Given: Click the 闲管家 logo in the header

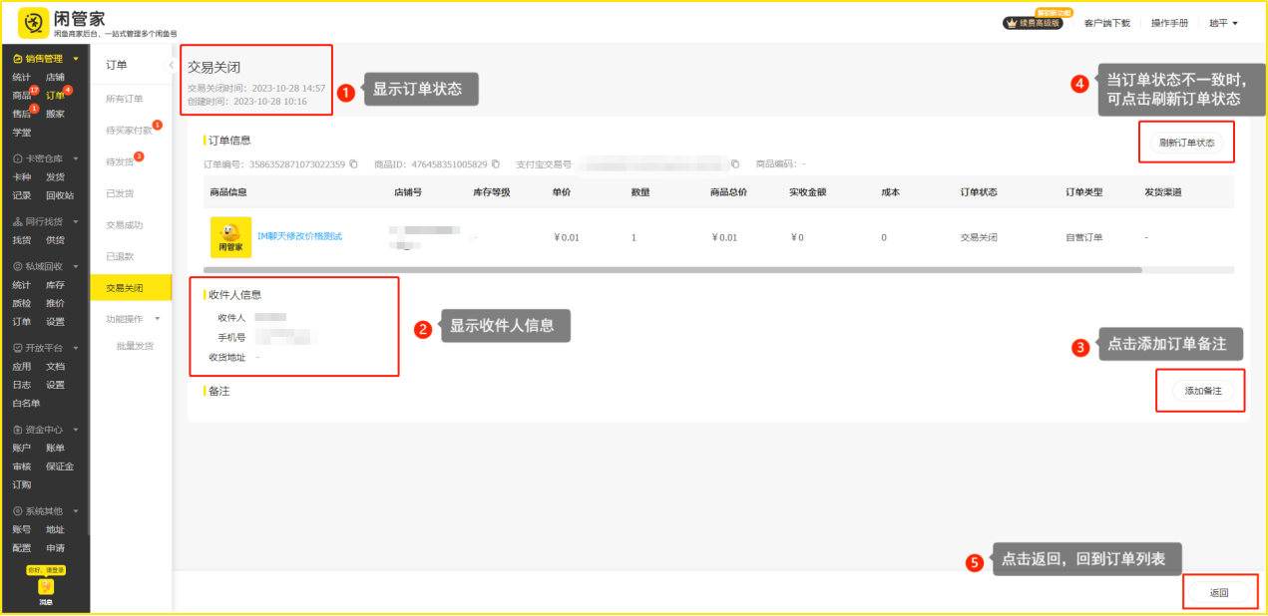Looking at the screenshot, I should (62, 21).
